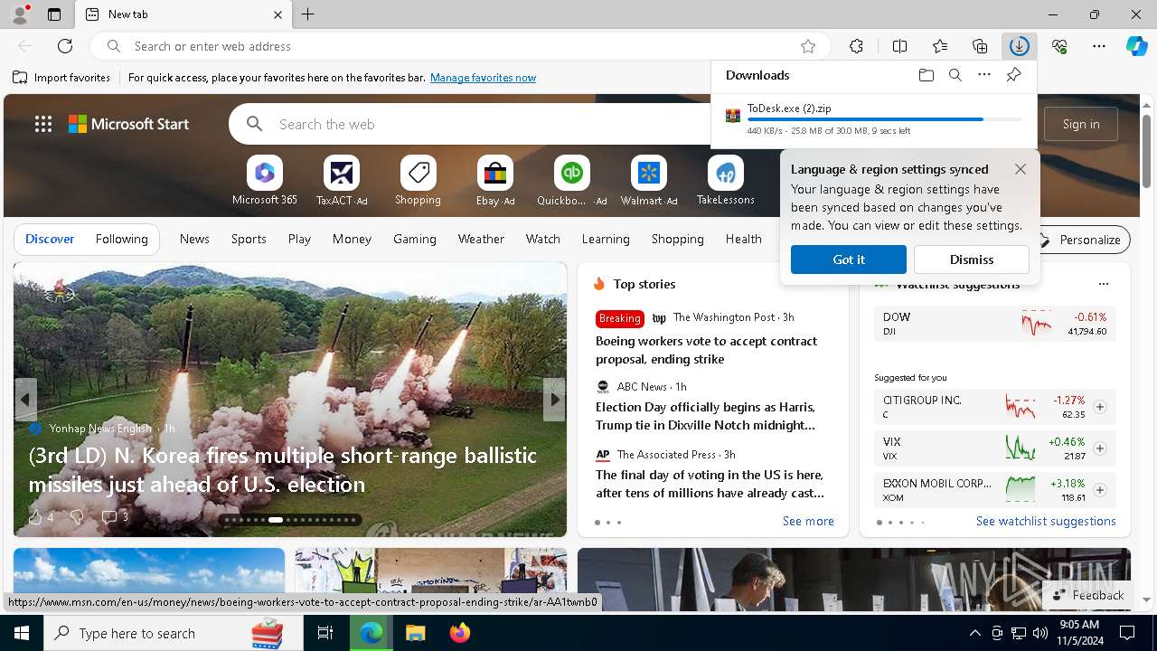Open the Personalize feed button
This screenshot has height=651, width=1157.
coord(1081,240)
